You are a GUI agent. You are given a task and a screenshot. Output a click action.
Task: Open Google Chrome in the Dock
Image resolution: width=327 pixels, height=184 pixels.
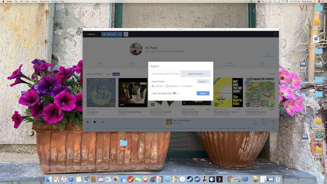tap(230, 179)
